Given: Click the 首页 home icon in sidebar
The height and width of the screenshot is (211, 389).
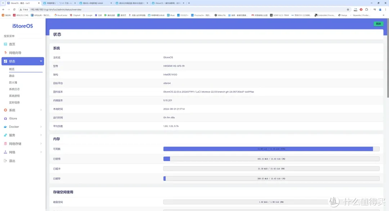Looking at the screenshot, I should coord(5,44).
